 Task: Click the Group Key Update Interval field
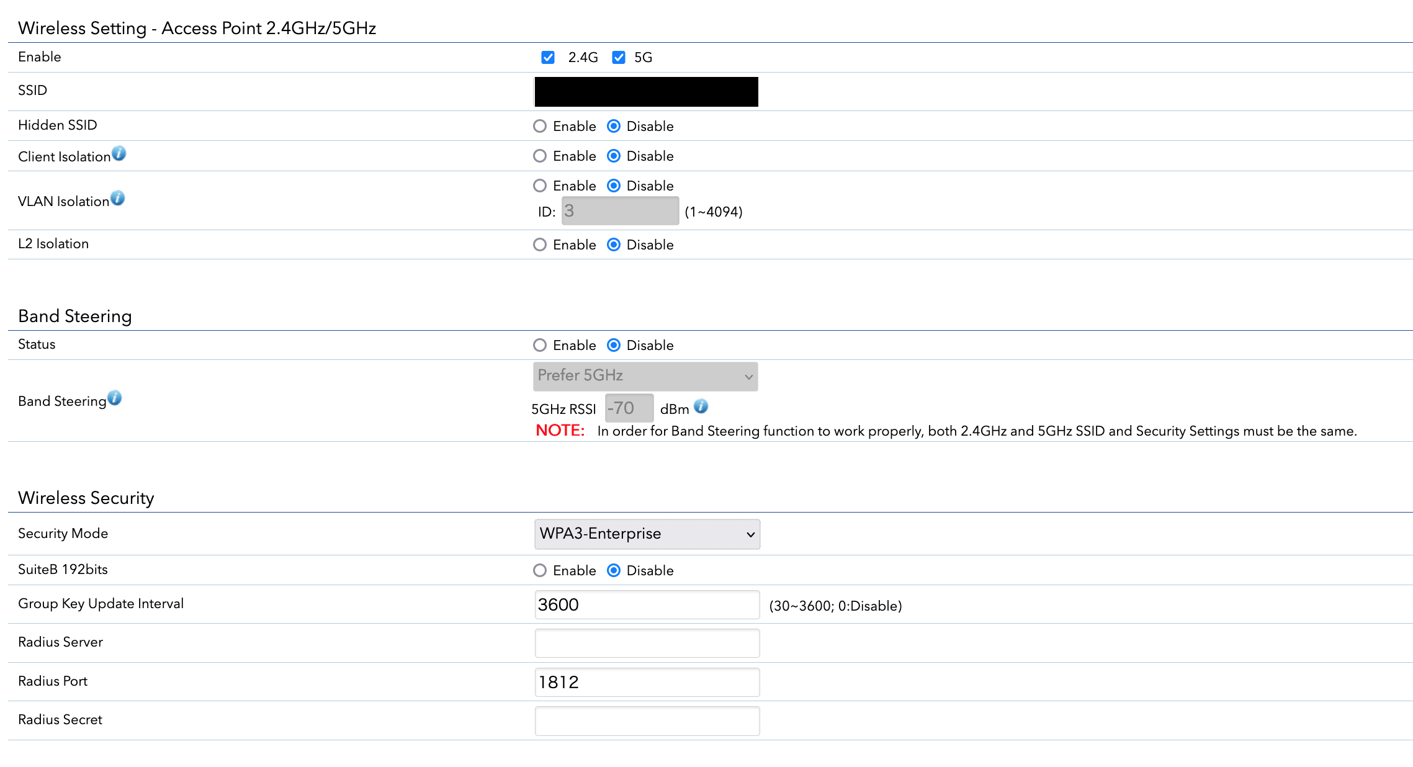(x=647, y=605)
